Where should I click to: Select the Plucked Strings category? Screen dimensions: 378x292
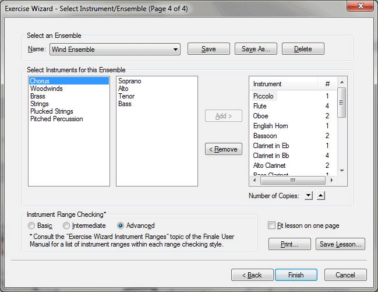tap(69, 111)
